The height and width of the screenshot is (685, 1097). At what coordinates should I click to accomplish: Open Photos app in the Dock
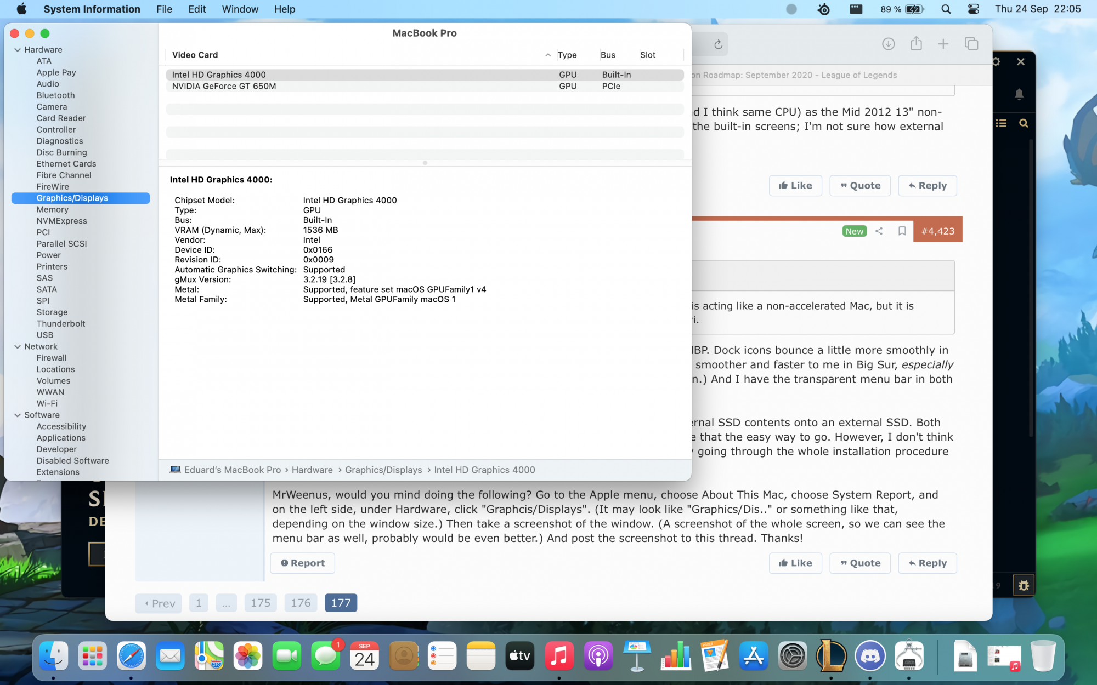248,656
